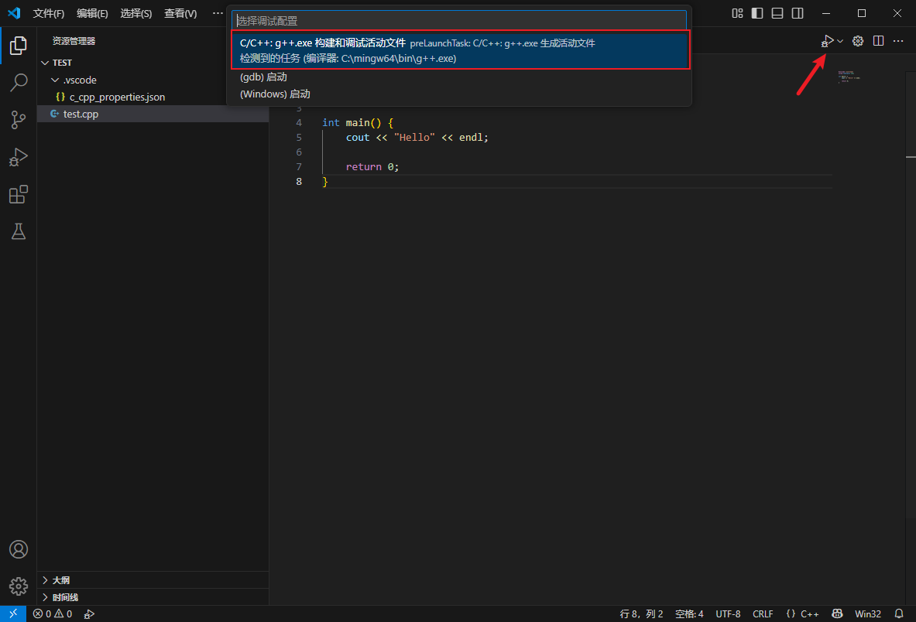Viewport: 916px width, 622px height.
Task: Select the g++.exe 构建和调试活动文件 configuration
Action: pyautogui.click(x=461, y=50)
